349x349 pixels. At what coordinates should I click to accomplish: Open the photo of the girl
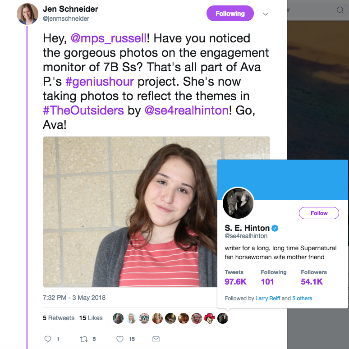click(x=131, y=212)
